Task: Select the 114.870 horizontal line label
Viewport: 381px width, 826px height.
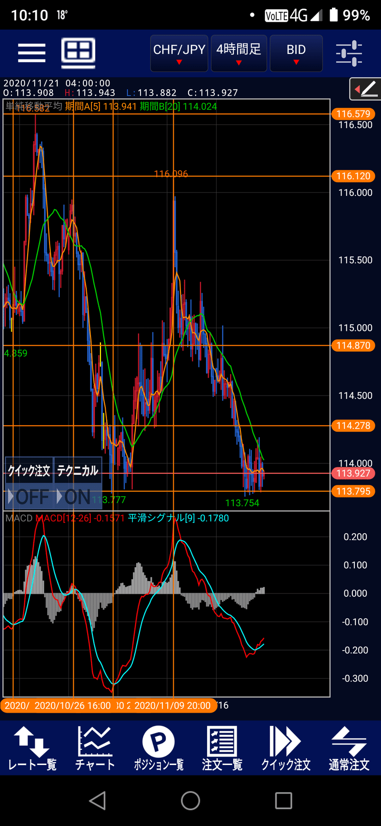Action: pyautogui.click(x=353, y=346)
